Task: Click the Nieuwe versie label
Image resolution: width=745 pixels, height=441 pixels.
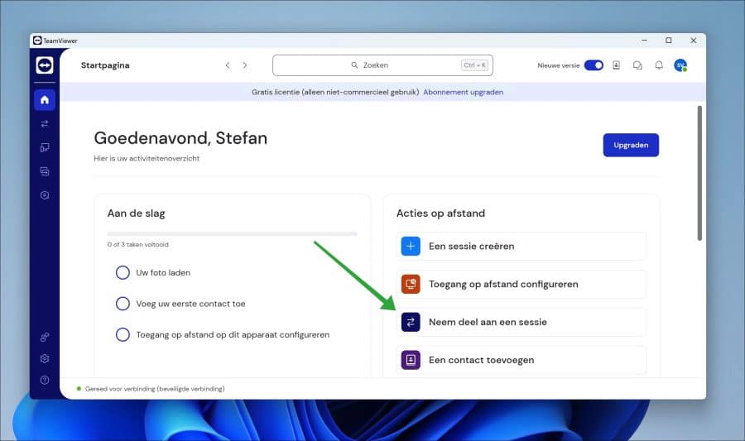Action: [x=558, y=65]
